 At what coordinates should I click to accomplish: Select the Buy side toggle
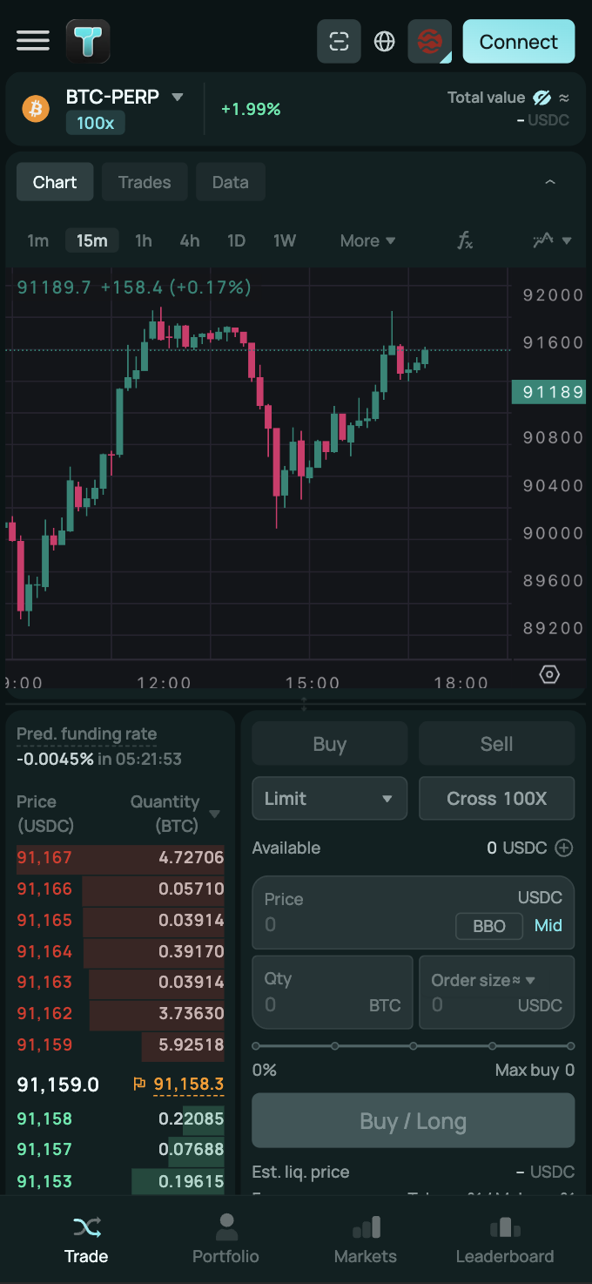coord(329,744)
